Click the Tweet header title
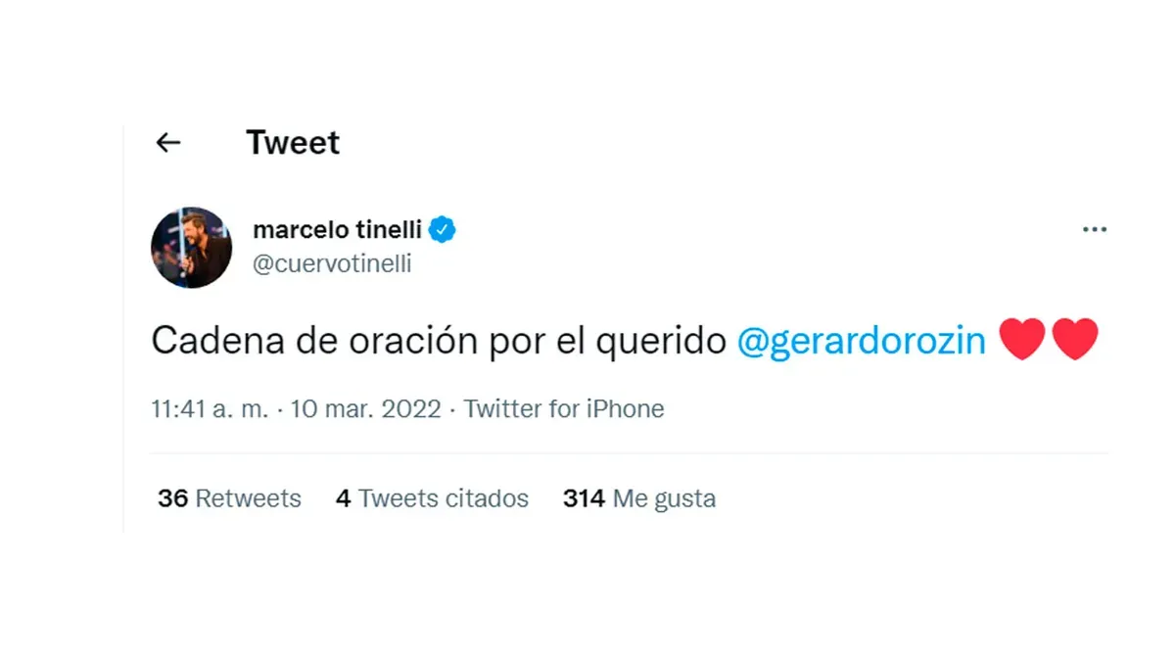 [293, 143]
